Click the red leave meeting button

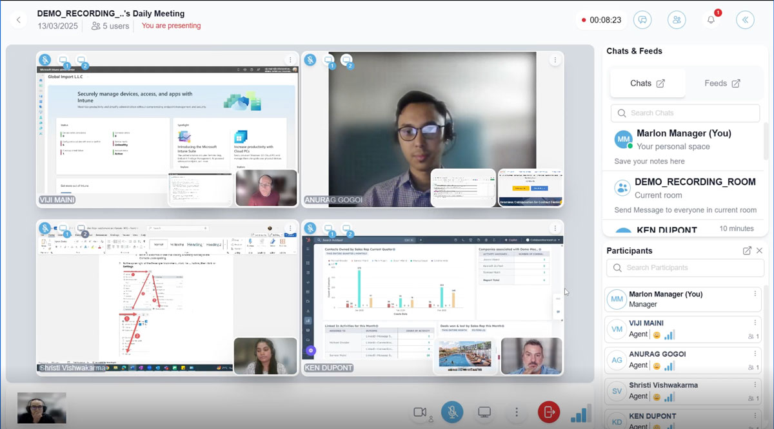tap(549, 412)
